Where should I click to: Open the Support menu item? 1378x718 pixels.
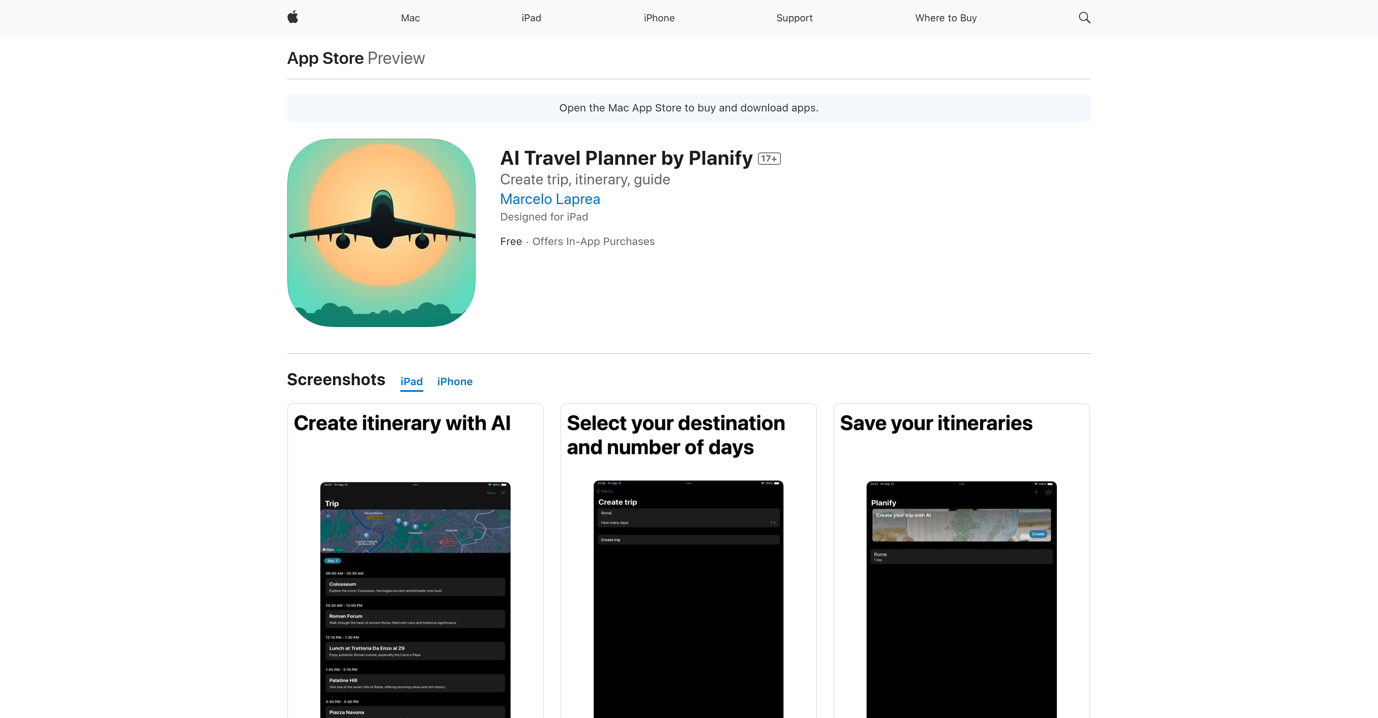pyautogui.click(x=794, y=17)
